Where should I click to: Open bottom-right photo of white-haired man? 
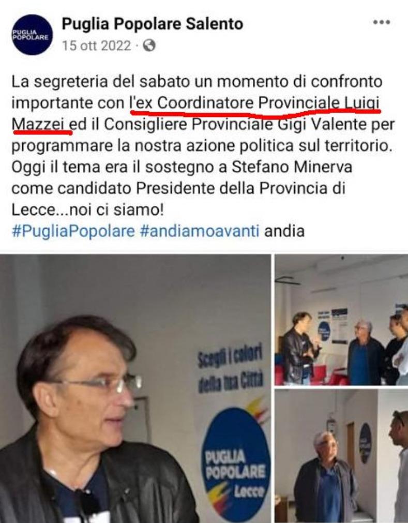(341, 456)
